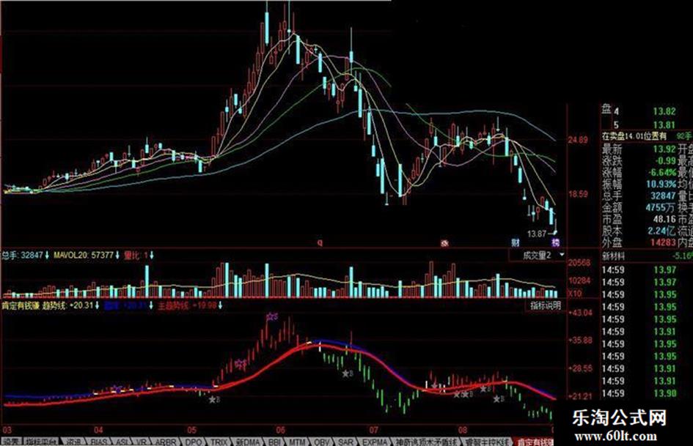Click the 指标说明 button

click(x=546, y=305)
